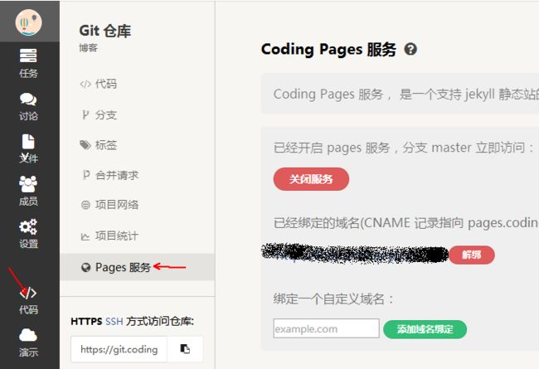The height and width of the screenshot is (369, 539).
Task: Select 项目统计 project statistics item
Action: pyautogui.click(x=110, y=236)
